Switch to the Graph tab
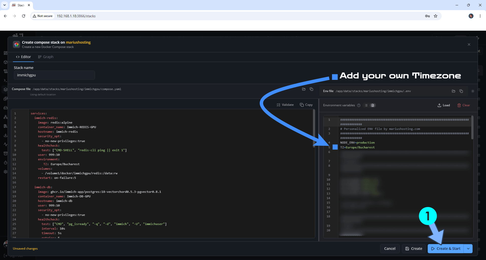 coord(46,57)
